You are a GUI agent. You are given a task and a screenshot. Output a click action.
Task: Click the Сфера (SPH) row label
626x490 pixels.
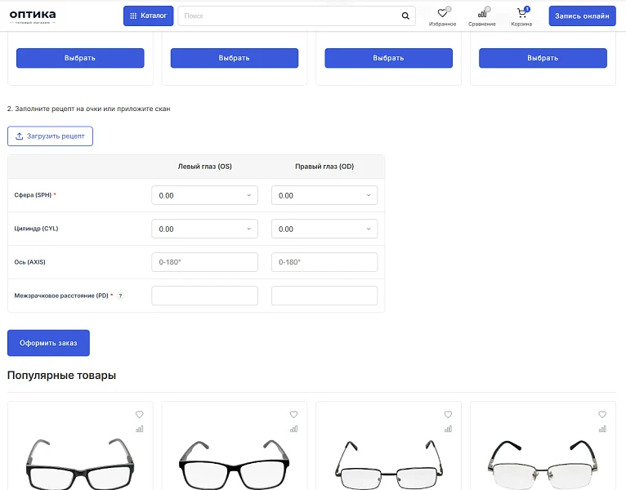tap(33, 195)
